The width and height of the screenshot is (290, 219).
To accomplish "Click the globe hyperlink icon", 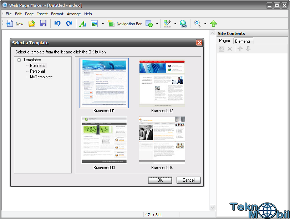I will [183, 24].
